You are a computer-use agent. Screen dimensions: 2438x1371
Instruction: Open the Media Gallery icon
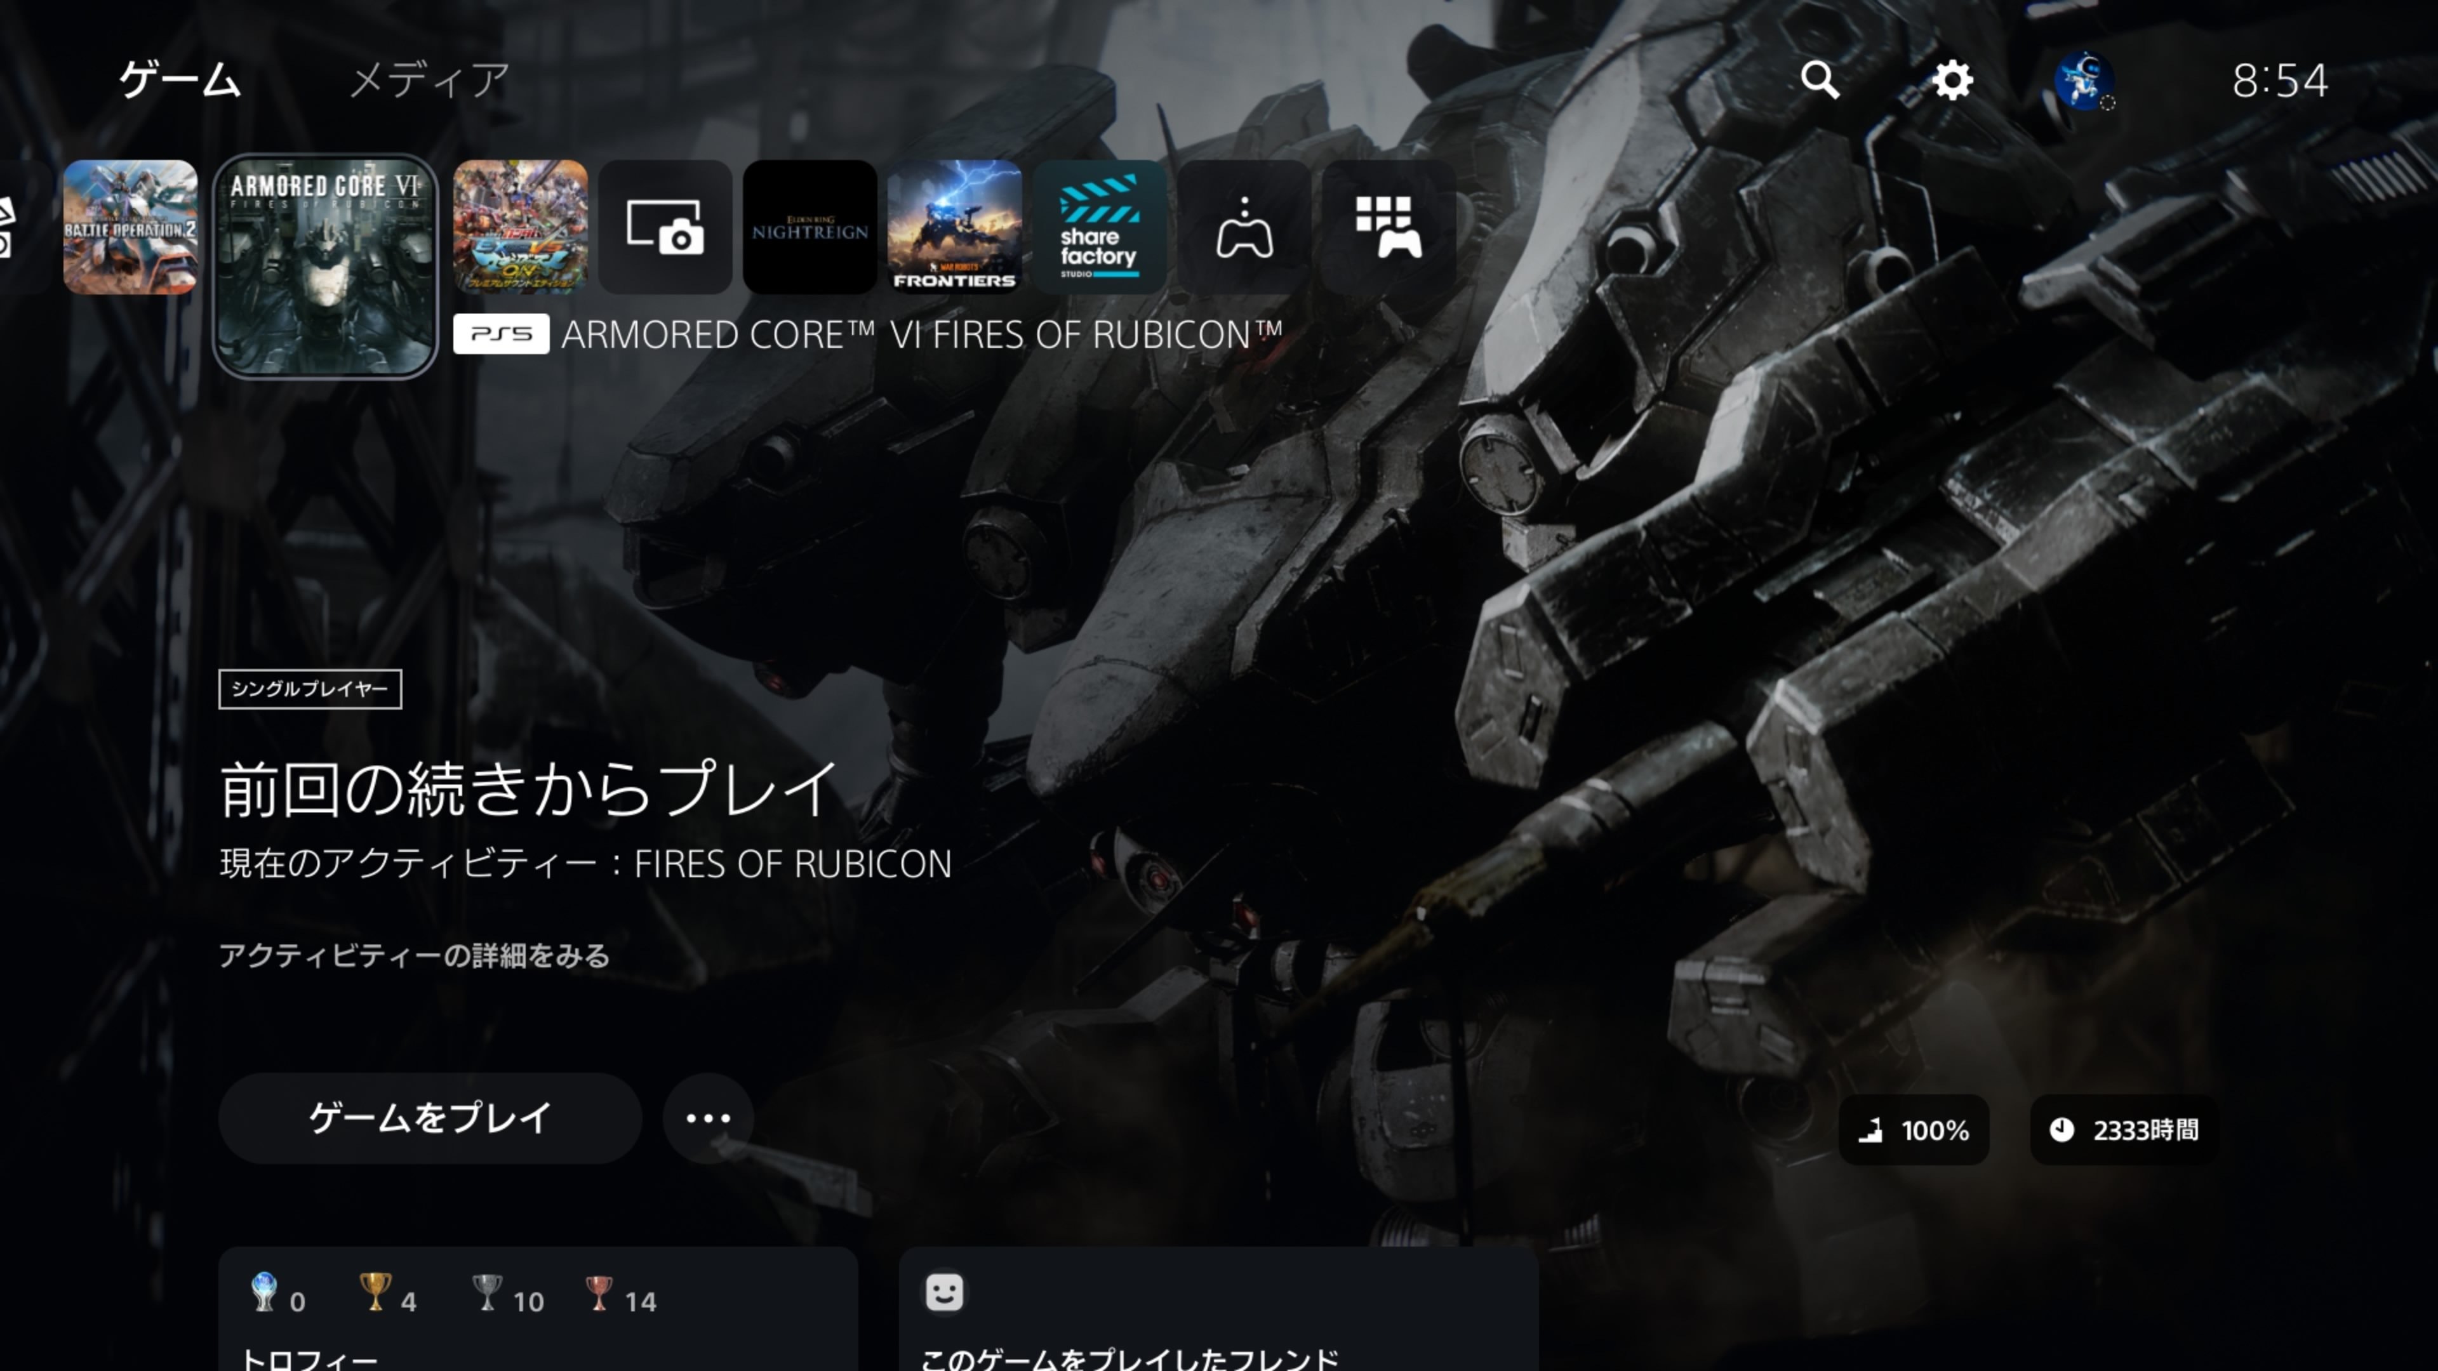point(664,229)
